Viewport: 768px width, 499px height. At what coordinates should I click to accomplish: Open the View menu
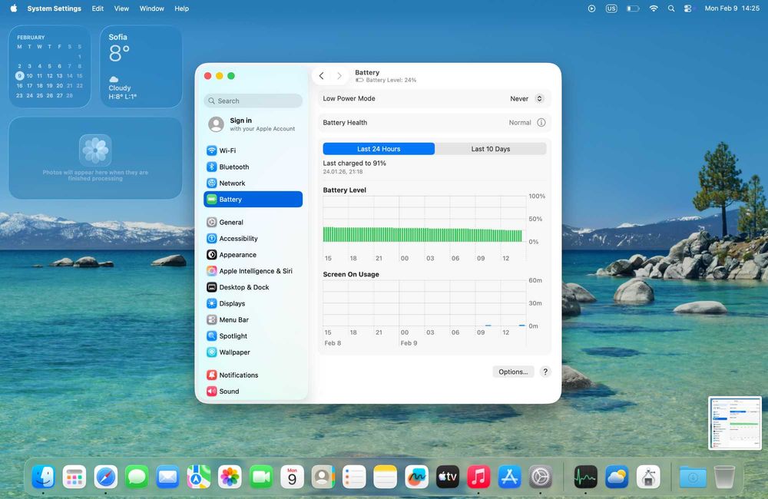121,8
